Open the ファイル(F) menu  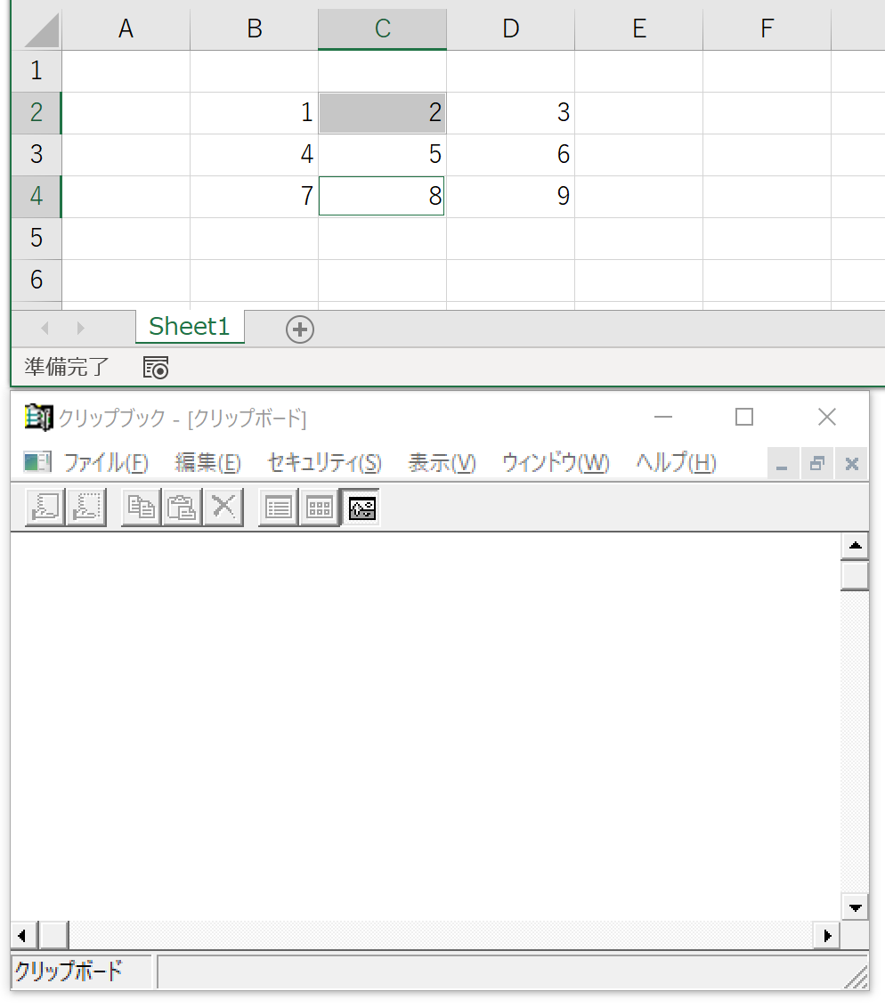(x=106, y=463)
